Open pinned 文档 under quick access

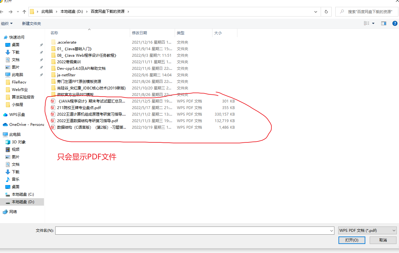(x=16, y=60)
